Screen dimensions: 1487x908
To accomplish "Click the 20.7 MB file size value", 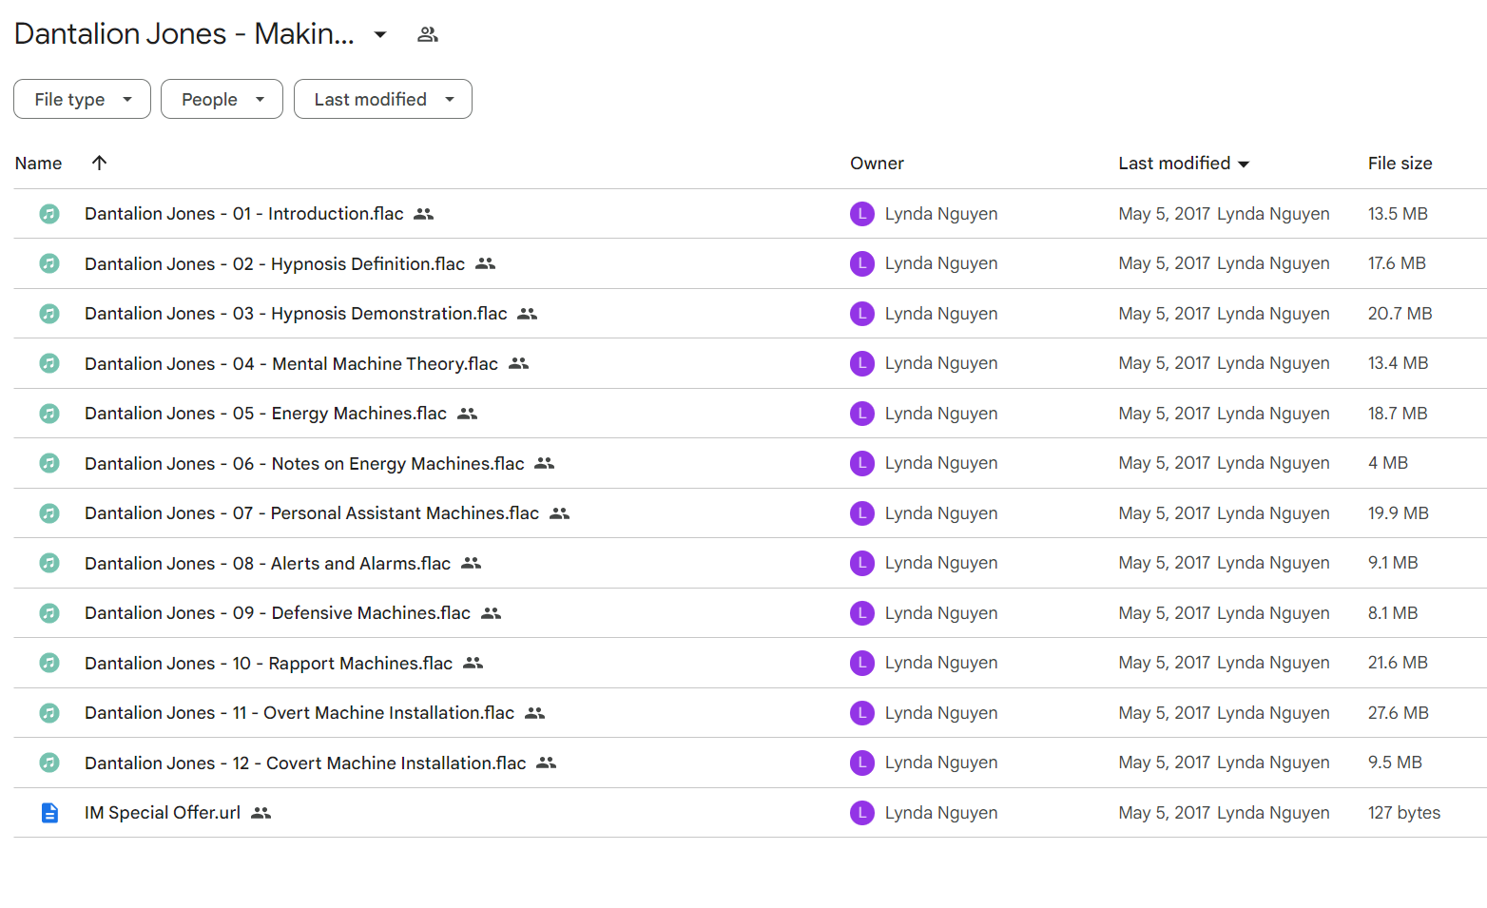I will point(1400,314).
